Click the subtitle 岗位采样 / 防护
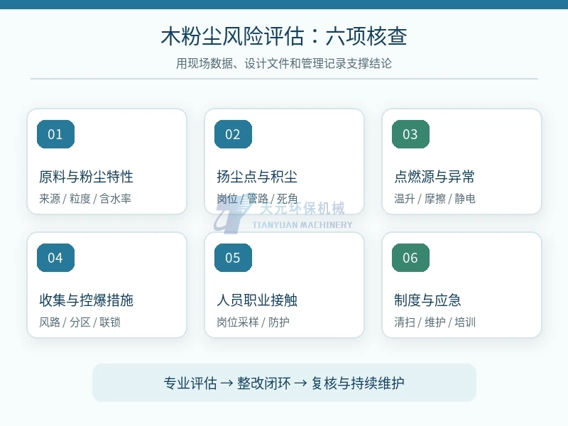Screen dimensions: 568x426 point(253,322)
